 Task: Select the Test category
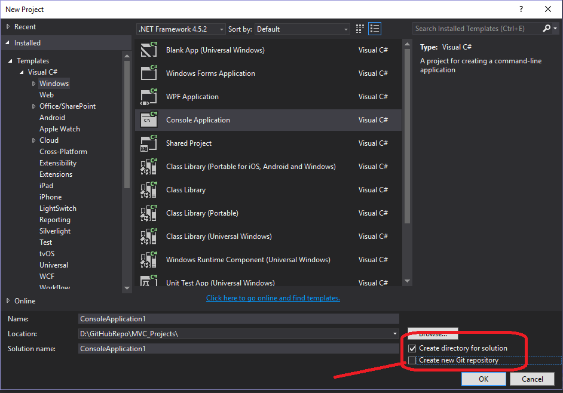pyautogui.click(x=45, y=242)
